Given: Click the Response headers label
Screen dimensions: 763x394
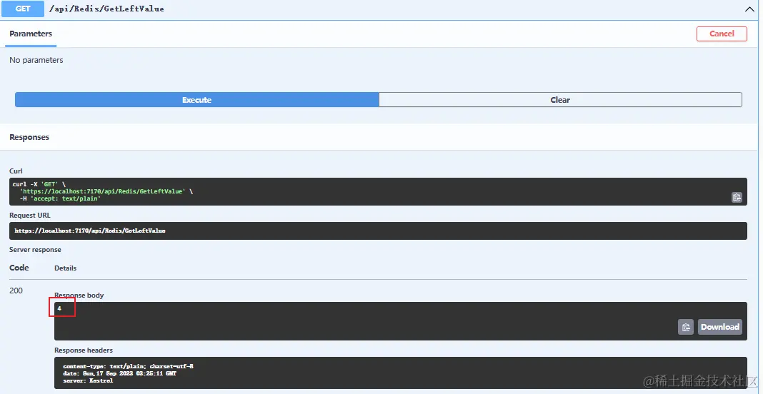Looking at the screenshot, I should click(84, 350).
